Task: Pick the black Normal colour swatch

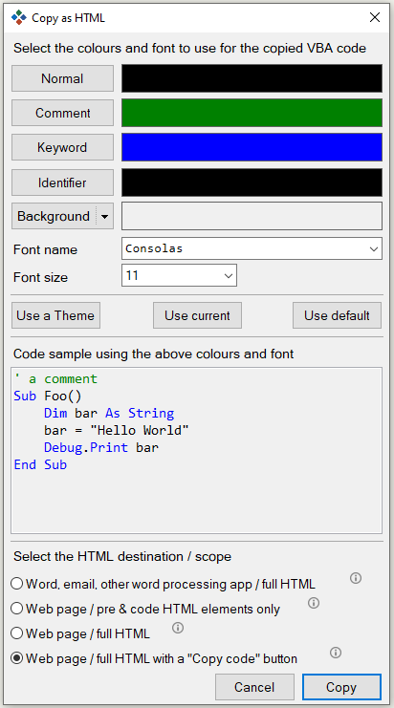Action: tap(252, 78)
